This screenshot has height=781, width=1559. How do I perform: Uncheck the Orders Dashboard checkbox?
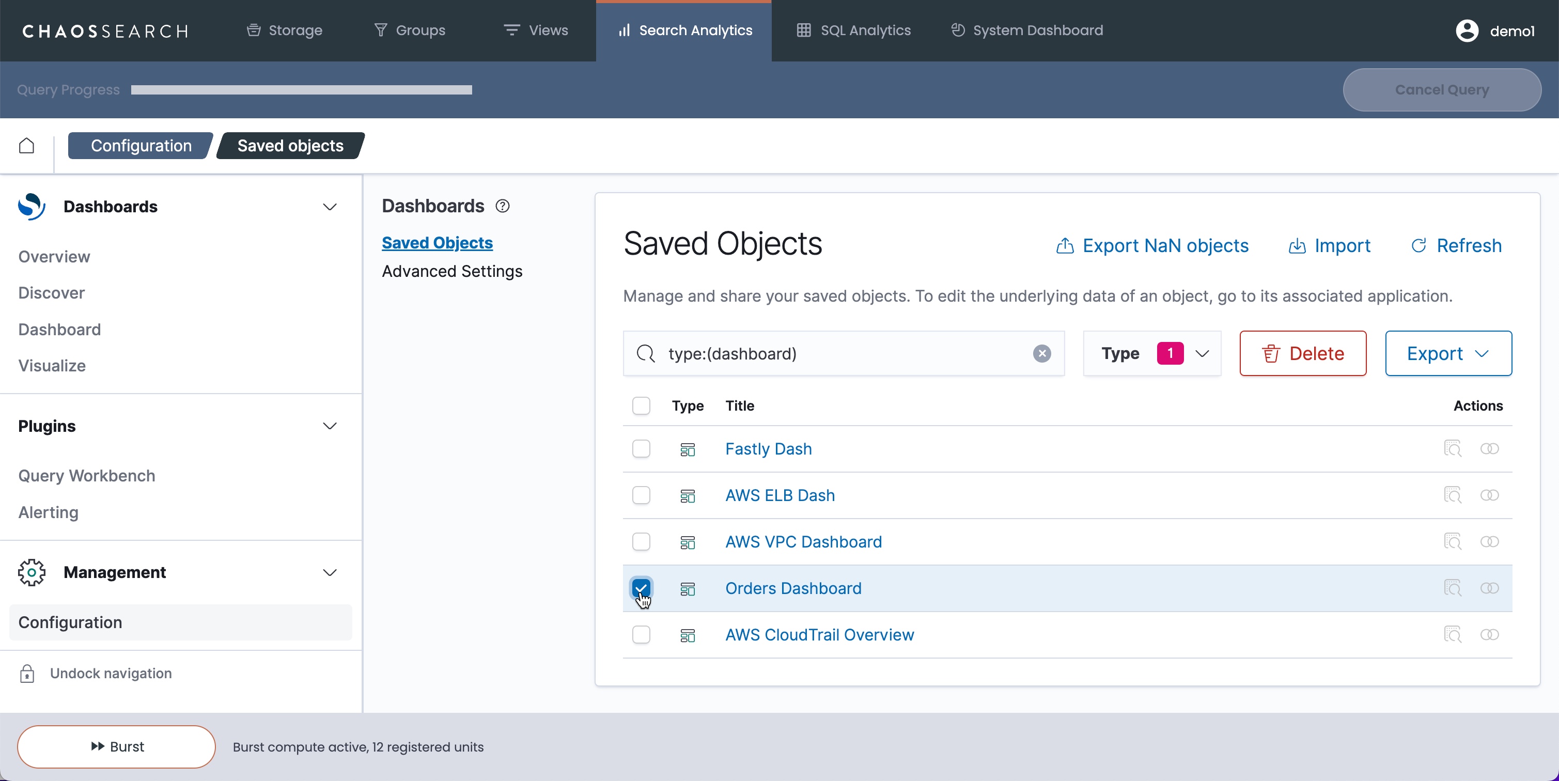(641, 588)
